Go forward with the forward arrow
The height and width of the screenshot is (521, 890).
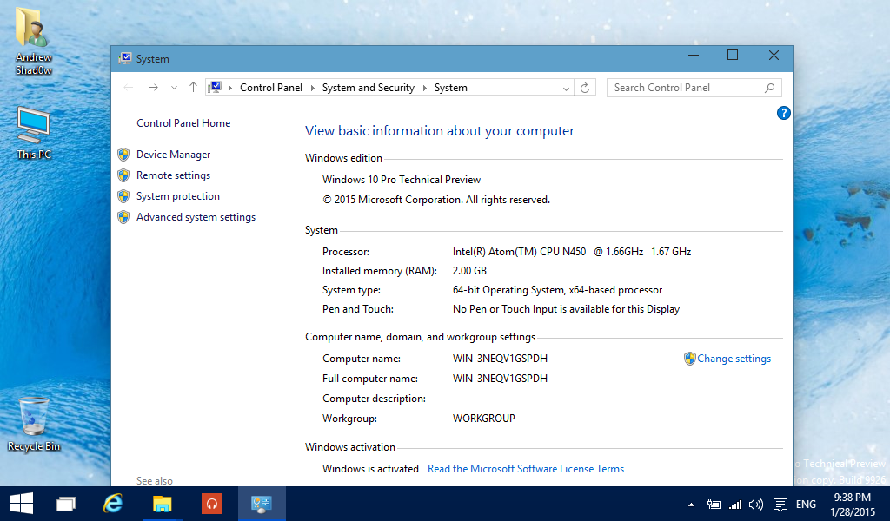pyautogui.click(x=153, y=88)
